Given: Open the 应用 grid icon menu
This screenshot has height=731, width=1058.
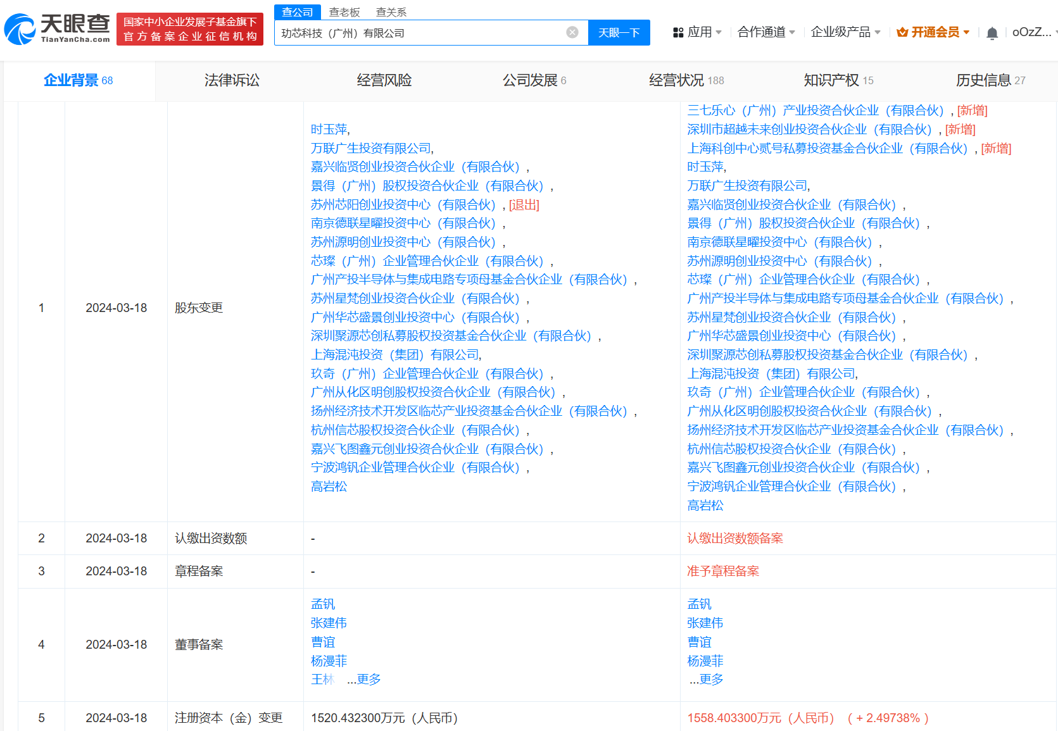Looking at the screenshot, I should pos(678,32).
